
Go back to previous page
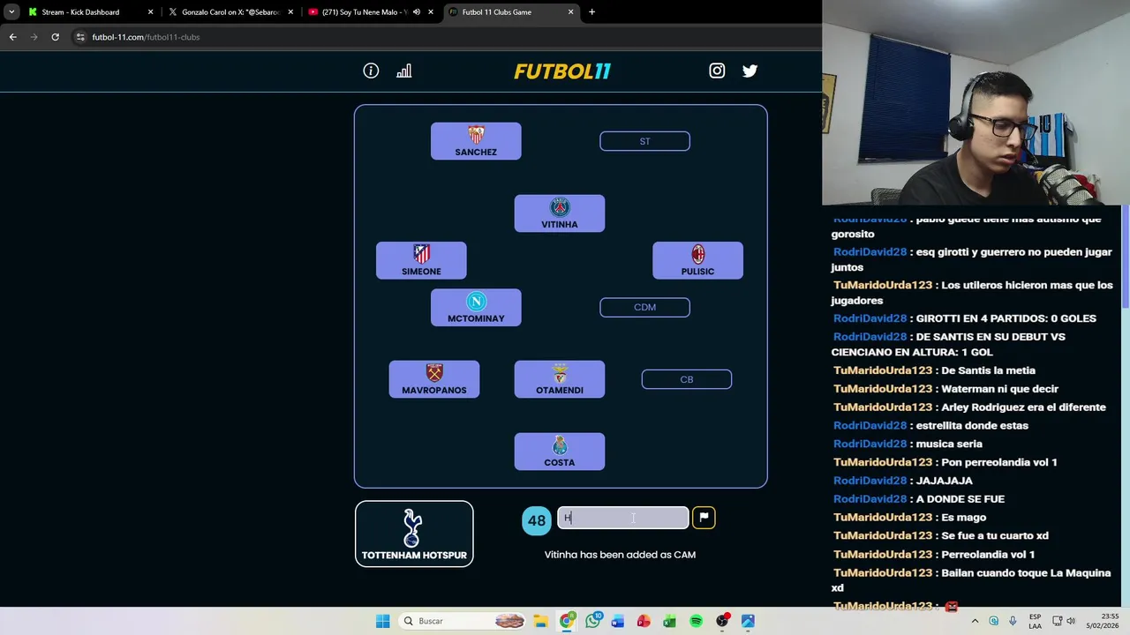click(x=12, y=37)
